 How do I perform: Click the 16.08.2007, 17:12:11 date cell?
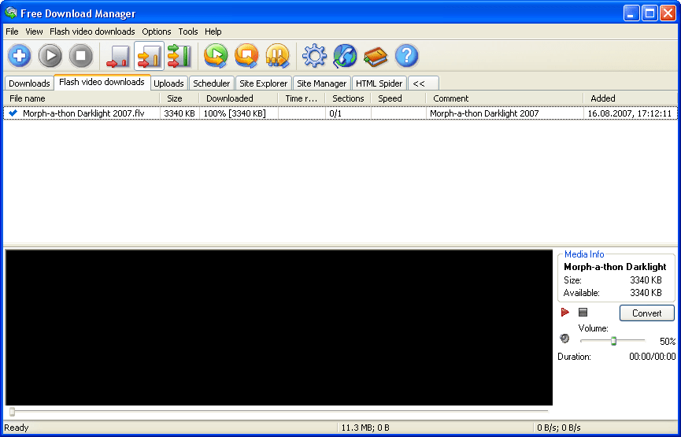click(x=630, y=113)
